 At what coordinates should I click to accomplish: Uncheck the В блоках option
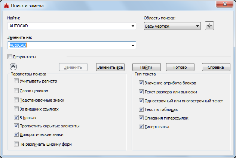16,117
